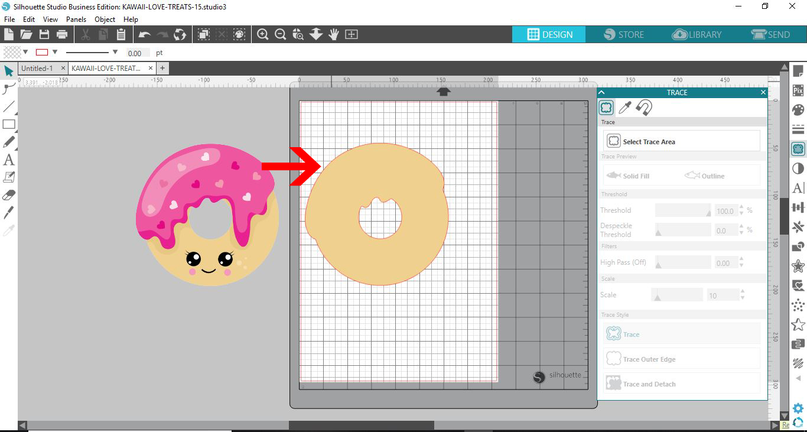Screen dimensions: 807x432
Task: Go to the SEND tab
Action: 770,34
